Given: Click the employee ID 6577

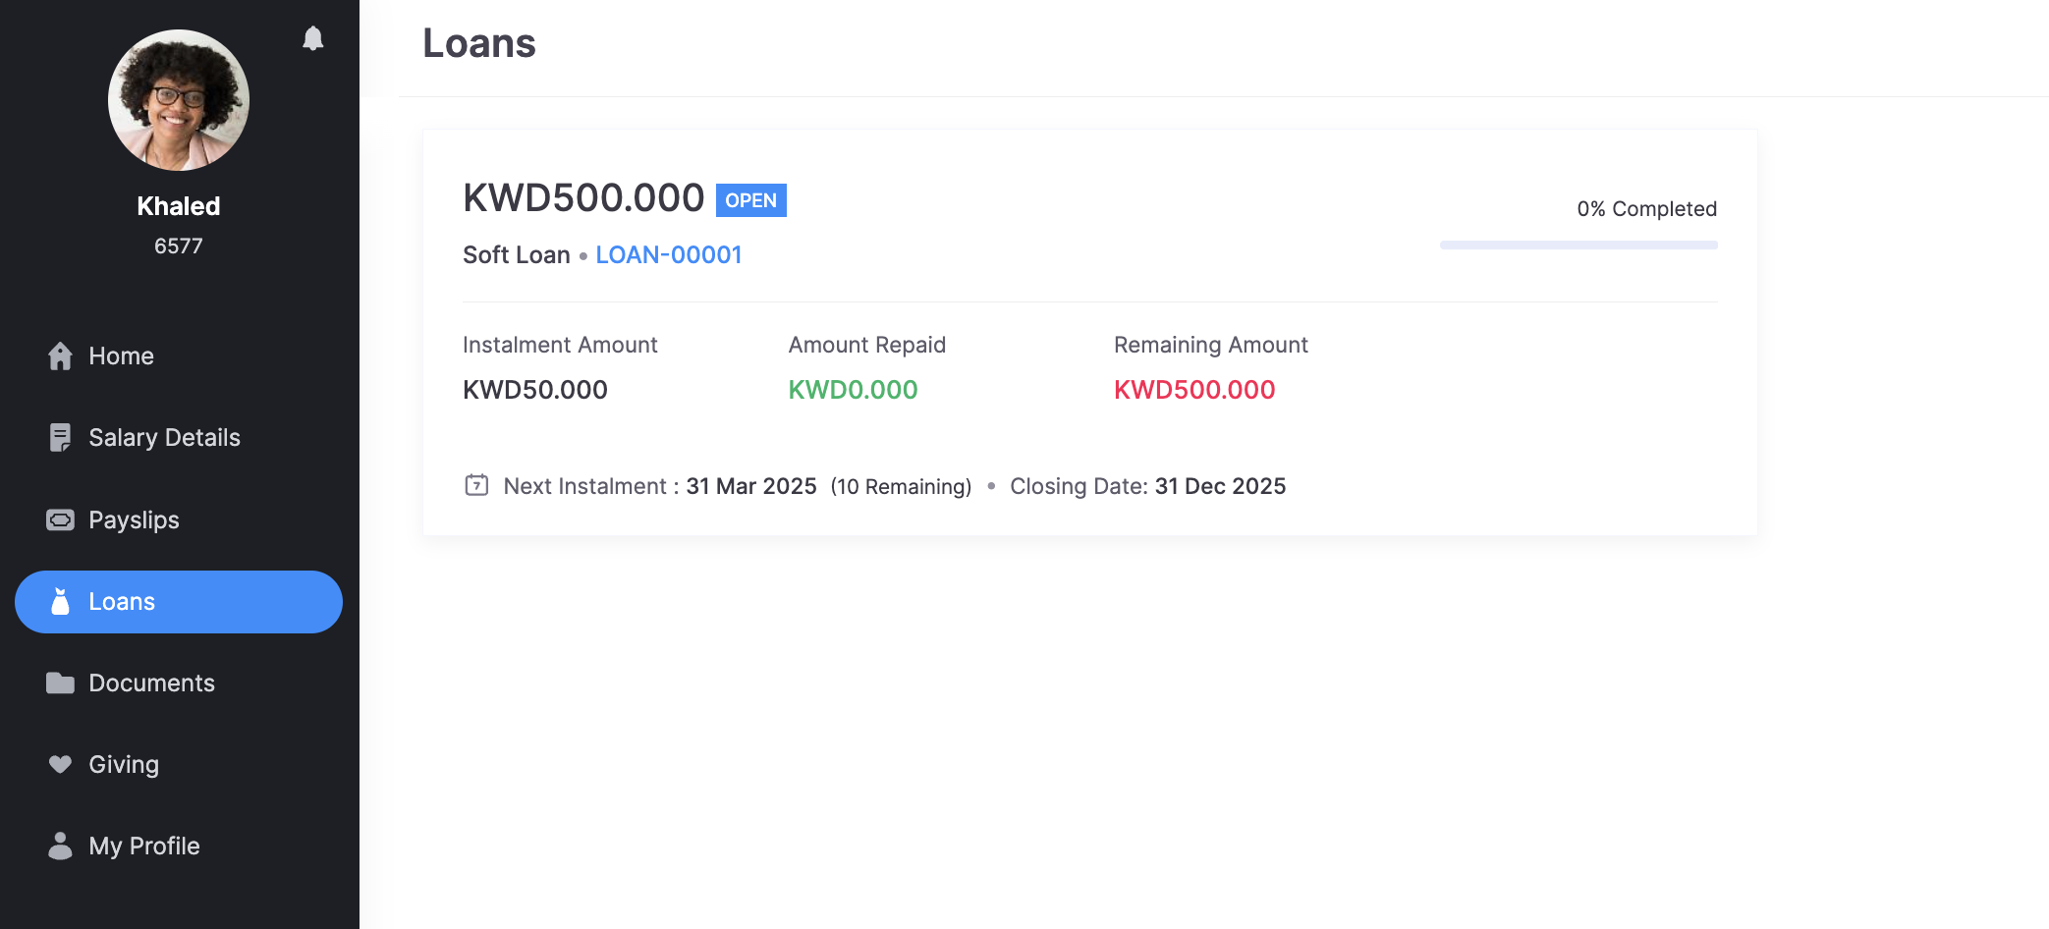Looking at the screenshot, I should pyautogui.click(x=179, y=246).
